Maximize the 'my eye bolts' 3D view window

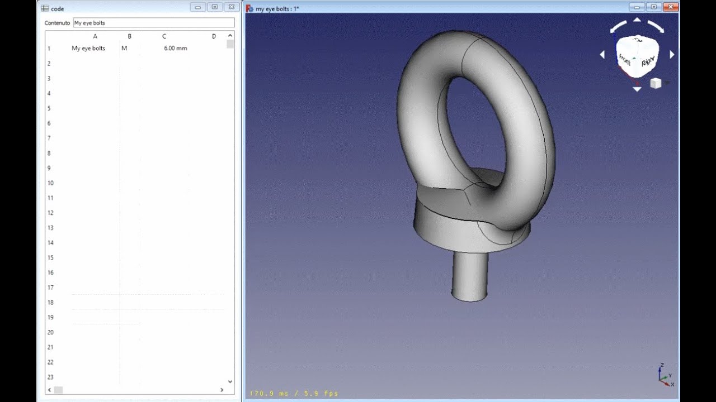(653, 7)
